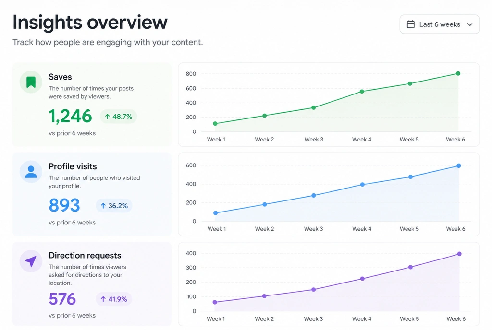492x330 pixels.
Task: Click the 800 axis label on Saves chart
Action: 191,74
